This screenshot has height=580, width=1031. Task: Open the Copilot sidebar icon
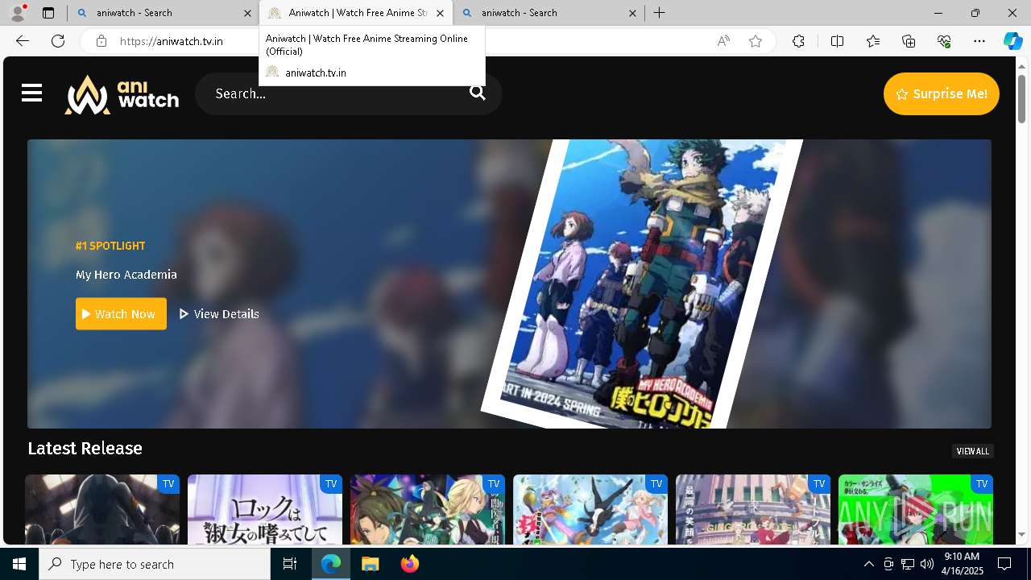(1012, 41)
